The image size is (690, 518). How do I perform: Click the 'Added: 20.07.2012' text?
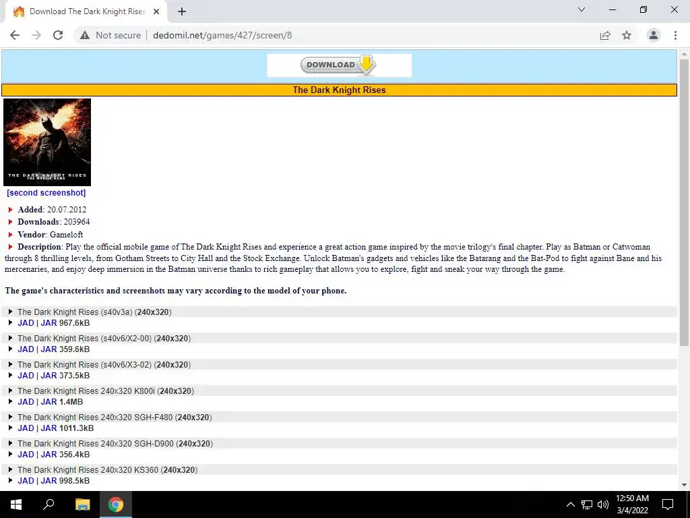pos(52,210)
